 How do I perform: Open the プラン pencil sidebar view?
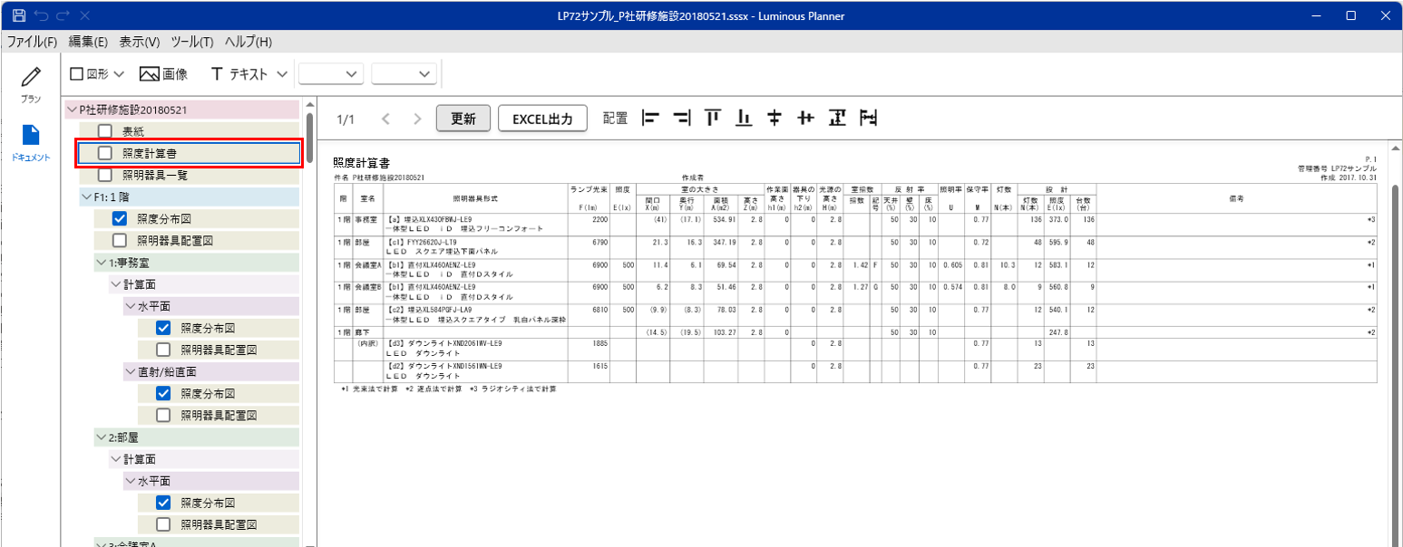pyautogui.click(x=31, y=85)
